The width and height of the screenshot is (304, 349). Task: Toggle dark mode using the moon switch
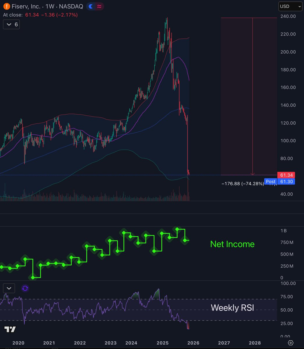pos(91,6)
